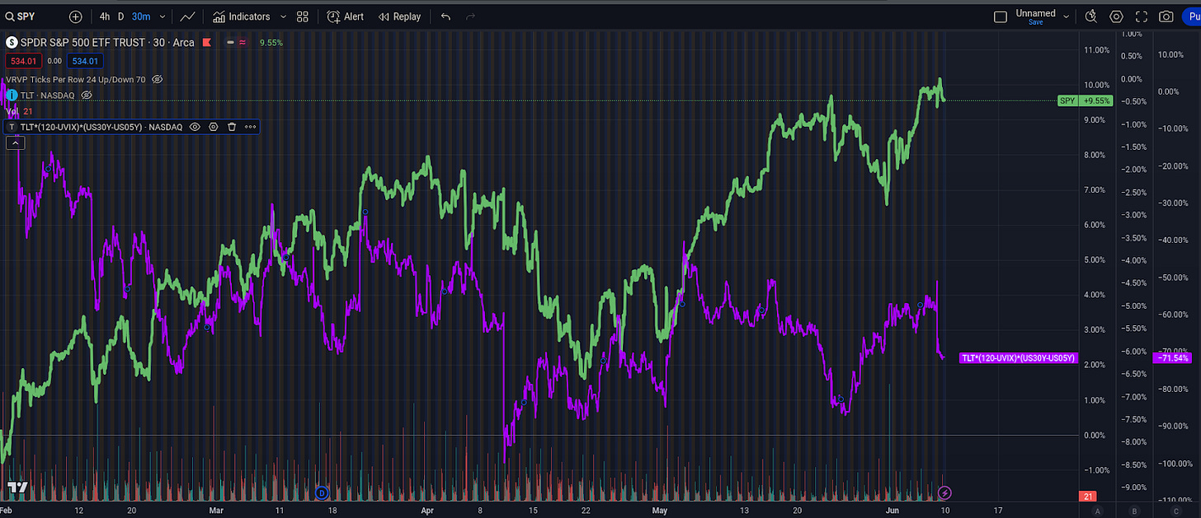Open more options for TLT*(120-UVIX) series
Screen dimensions: 1201x518
(x=250, y=127)
